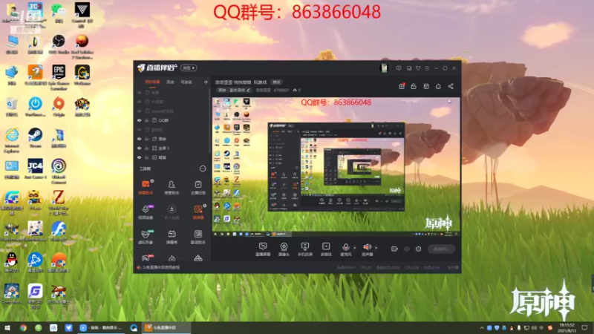Open Windows notification center

pyautogui.click(x=585, y=328)
